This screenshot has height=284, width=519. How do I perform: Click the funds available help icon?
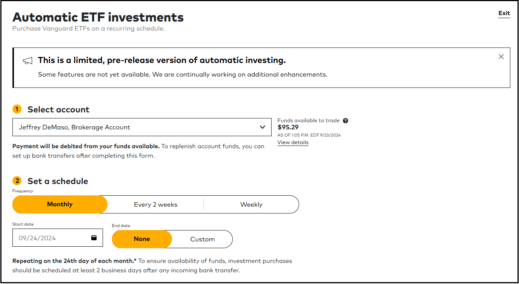(345, 121)
